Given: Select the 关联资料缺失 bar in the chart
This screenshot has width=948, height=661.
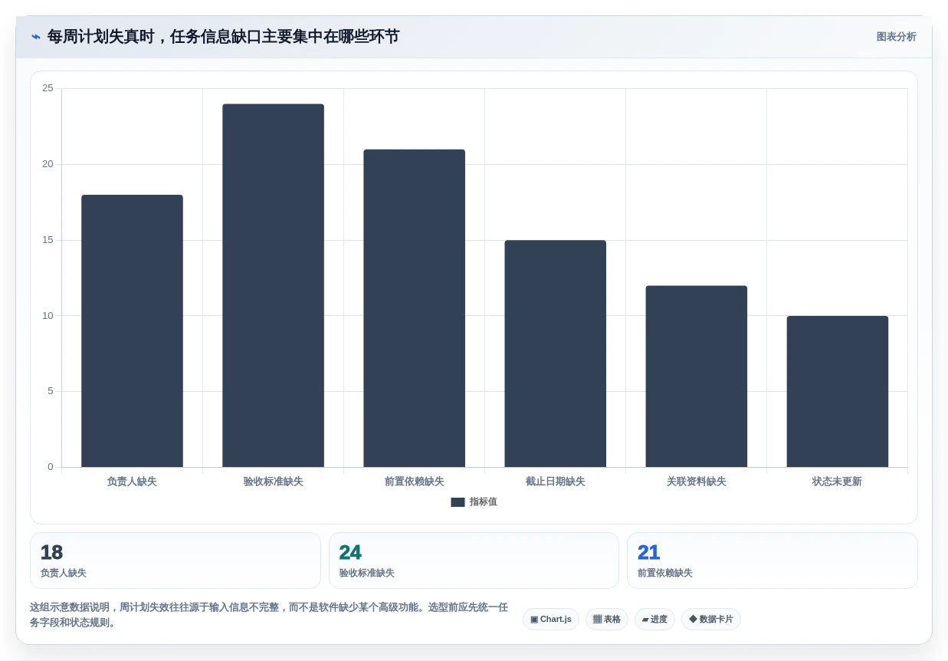Looking at the screenshot, I should click(696, 377).
